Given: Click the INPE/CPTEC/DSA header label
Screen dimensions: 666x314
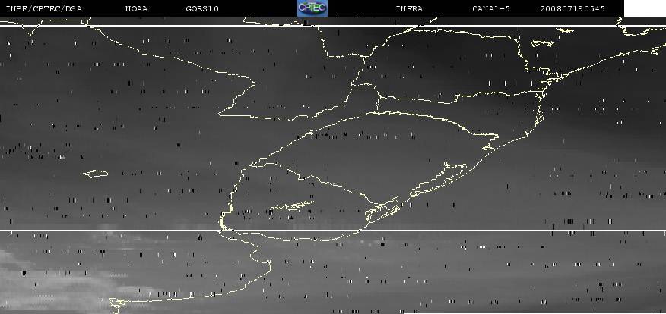Looking at the screenshot, I should (43, 8).
